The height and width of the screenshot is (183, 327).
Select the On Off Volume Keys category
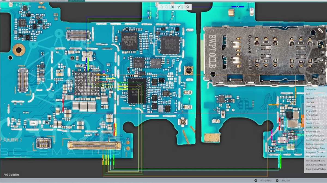click(316, 156)
